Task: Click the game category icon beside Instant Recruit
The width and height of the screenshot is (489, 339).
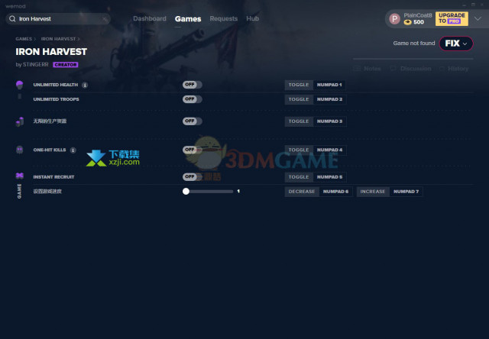Action: pos(20,176)
